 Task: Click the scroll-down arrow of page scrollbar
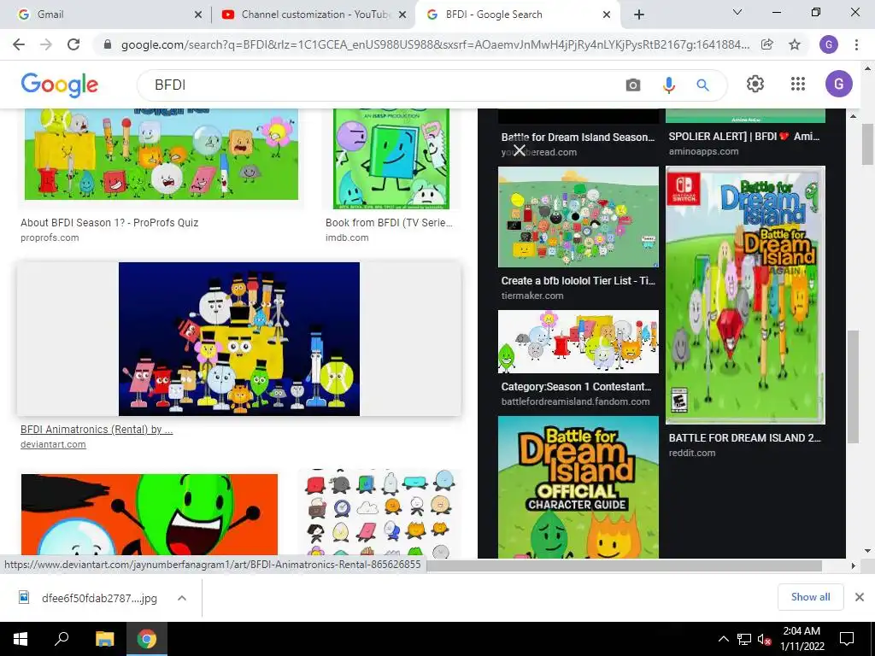[867, 551]
